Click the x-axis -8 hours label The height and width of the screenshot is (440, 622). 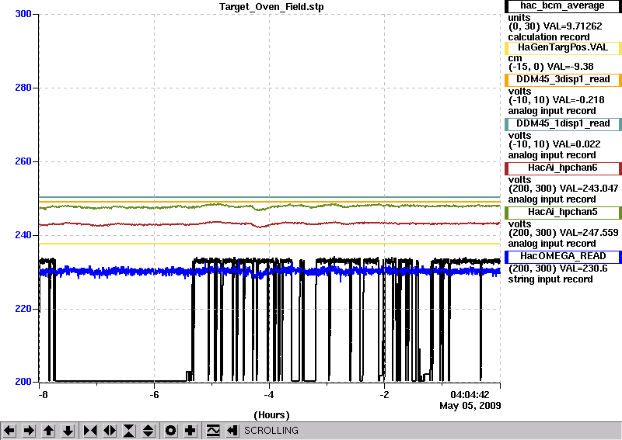43,395
